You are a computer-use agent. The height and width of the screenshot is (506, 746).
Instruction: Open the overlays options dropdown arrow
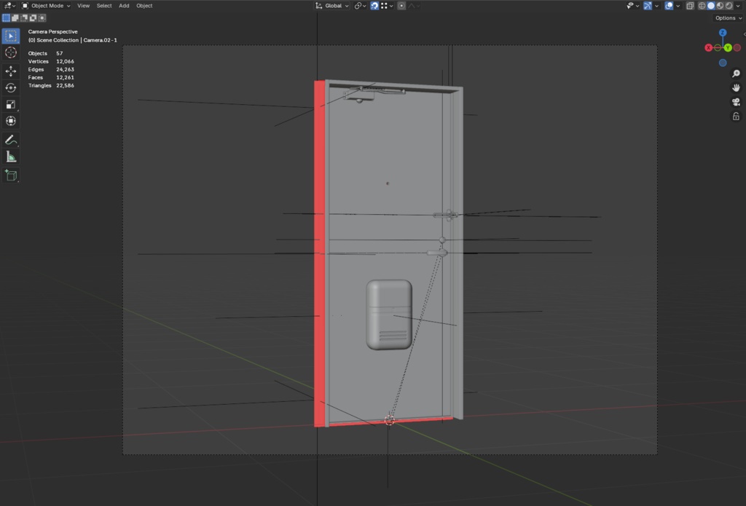pos(678,6)
